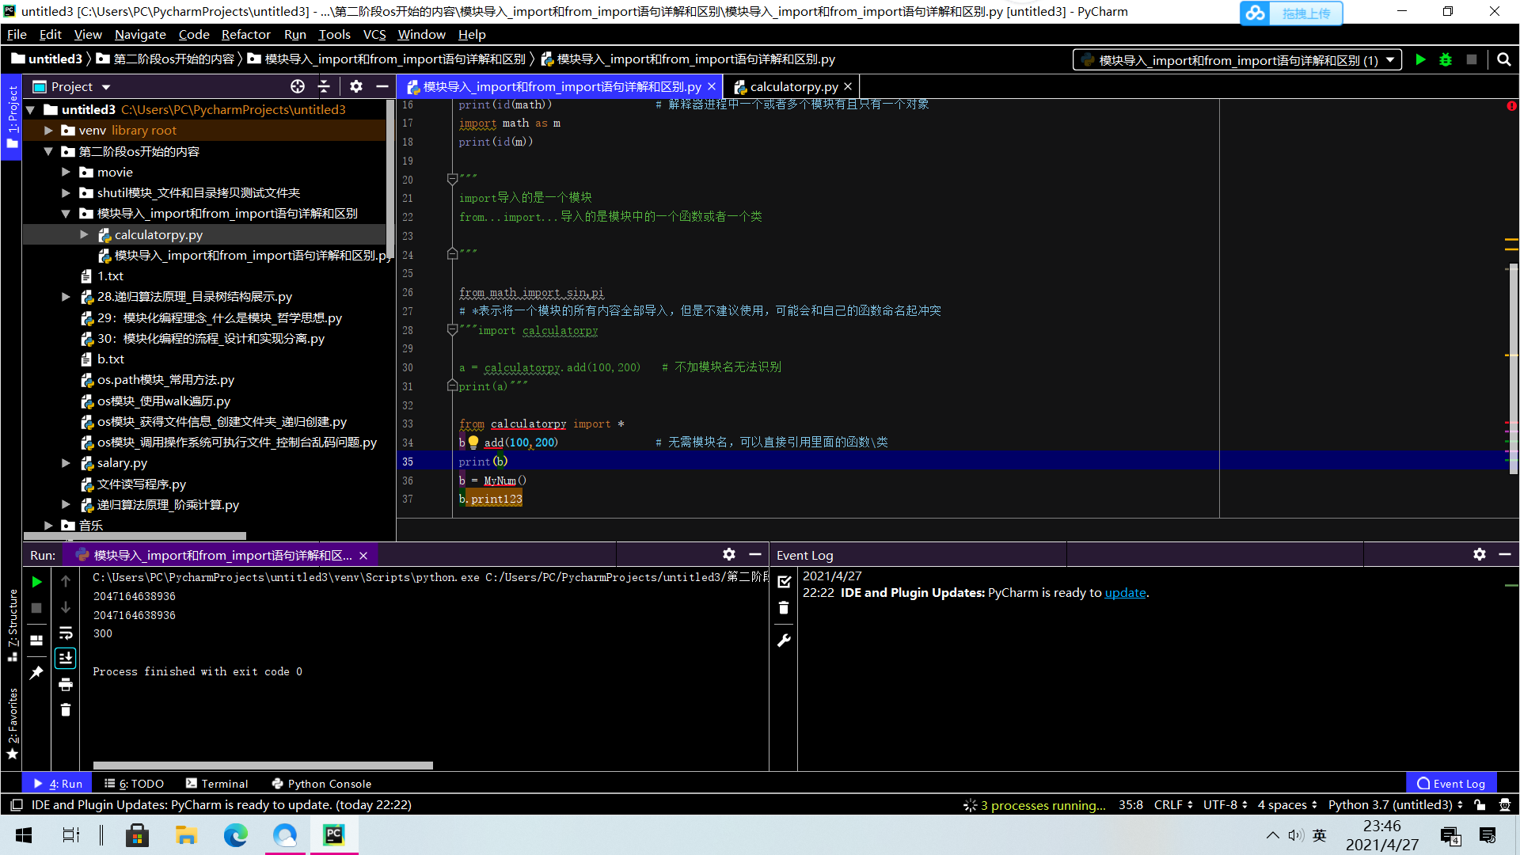Change file encoding UTF-8

coord(1225,805)
